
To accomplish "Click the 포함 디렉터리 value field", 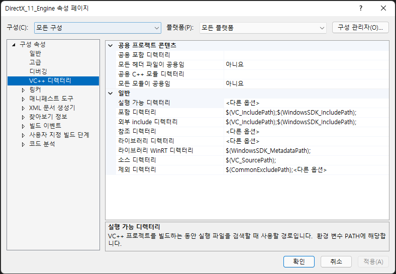I will 307,113.
